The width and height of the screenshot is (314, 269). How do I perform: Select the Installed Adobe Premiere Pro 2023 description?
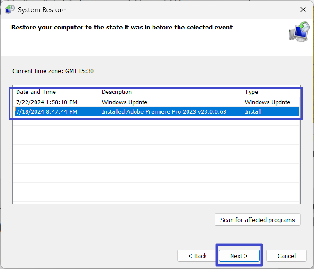(x=164, y=112)
